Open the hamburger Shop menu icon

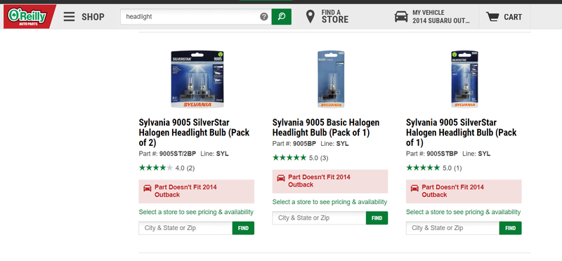(69, 16)
